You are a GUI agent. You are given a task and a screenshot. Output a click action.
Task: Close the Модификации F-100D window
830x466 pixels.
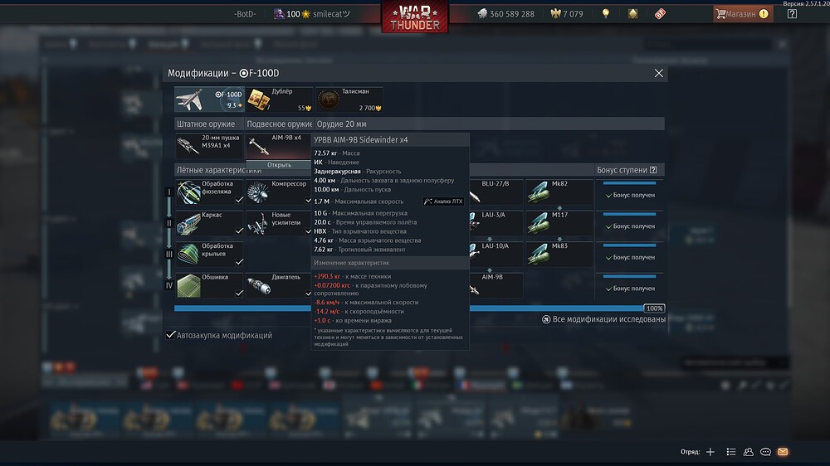pos(658,73)
